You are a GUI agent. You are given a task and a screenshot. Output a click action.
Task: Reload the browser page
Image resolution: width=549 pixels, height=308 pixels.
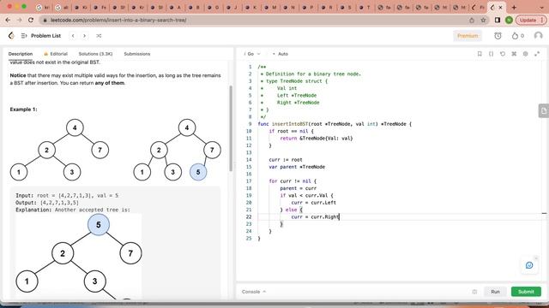pyautogui.click(x=31, y=21)
